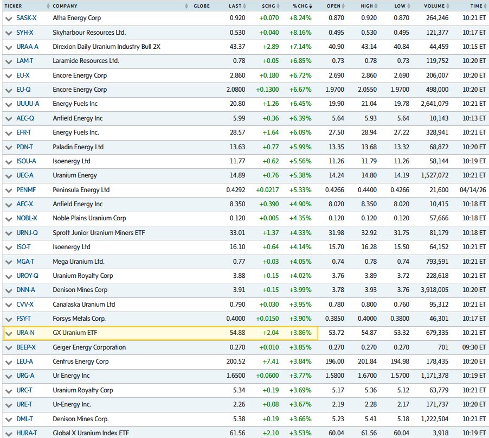Click the GLOBE column header
Image resolution: width=489 pixels, height=438 pixels.
point(202,6)
